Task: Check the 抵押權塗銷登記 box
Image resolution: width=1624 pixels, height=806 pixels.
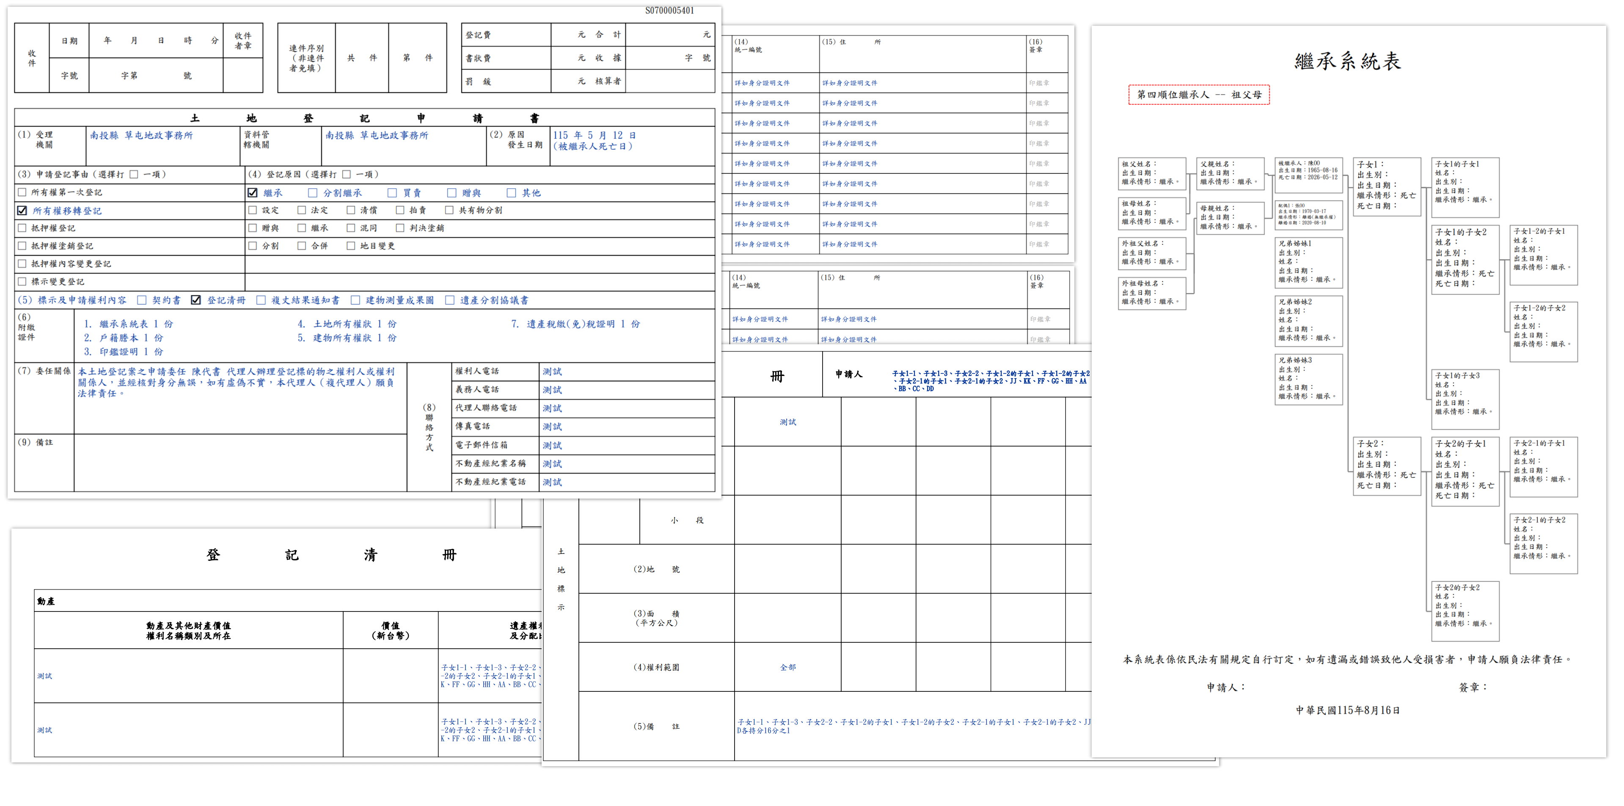Action: pyautogui.click(x=23, y=246)
